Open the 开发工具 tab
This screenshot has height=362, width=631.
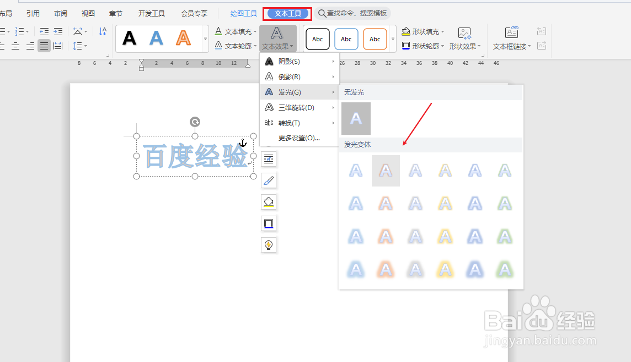(151, 14)
